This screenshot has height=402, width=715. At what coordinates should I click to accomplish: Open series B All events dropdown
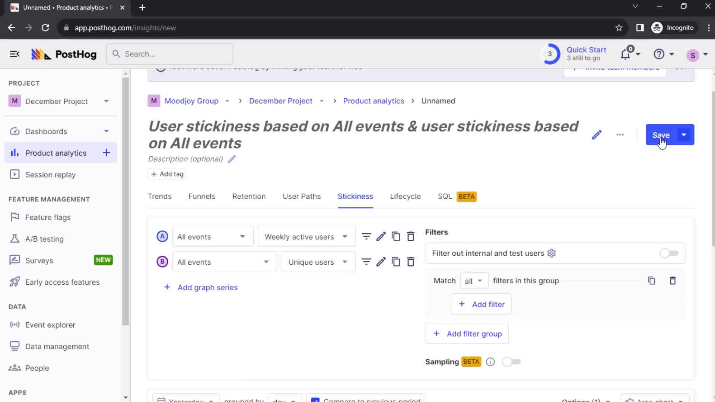[x=225, y=262]
